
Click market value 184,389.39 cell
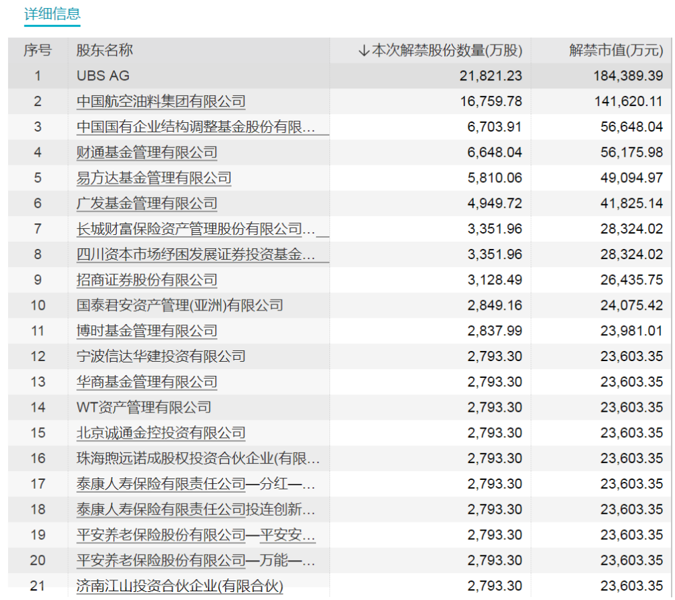click(628, 76)
